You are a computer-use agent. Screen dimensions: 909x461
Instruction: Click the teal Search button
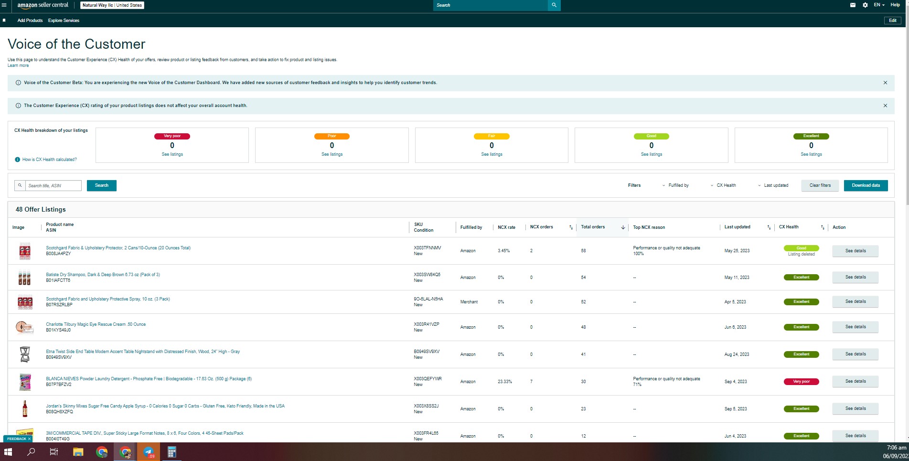coord(102,185)
